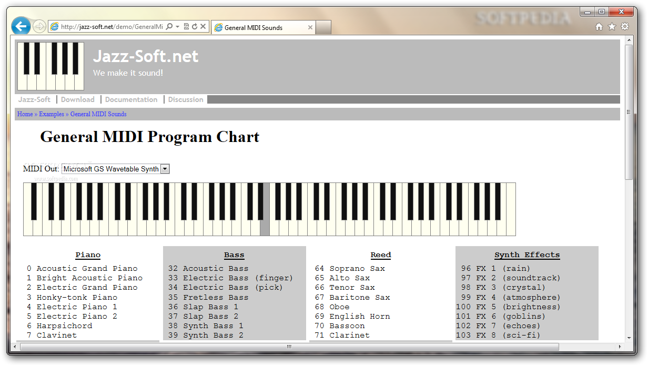This screenshot has width=648, height=366.
Task: Refresh the page with the reload icon
Action: pos(195,26)
